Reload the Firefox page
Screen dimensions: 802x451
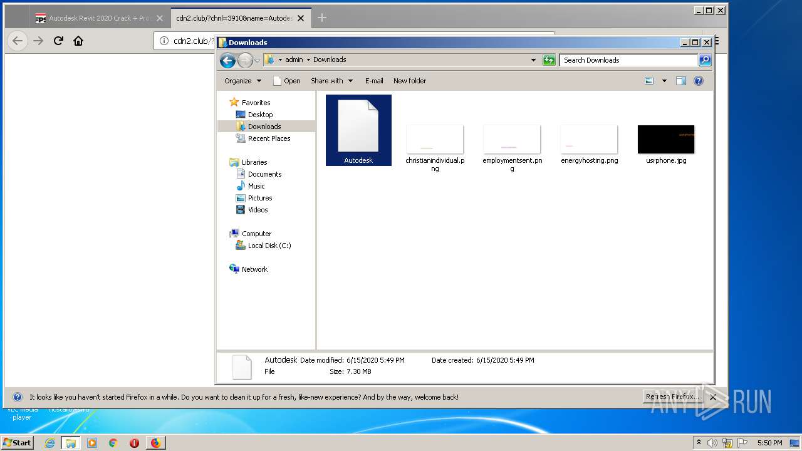click(58, 41)
